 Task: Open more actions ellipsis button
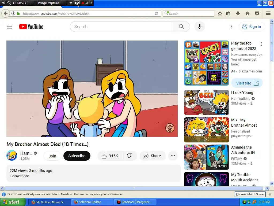[x=173, y=156]
